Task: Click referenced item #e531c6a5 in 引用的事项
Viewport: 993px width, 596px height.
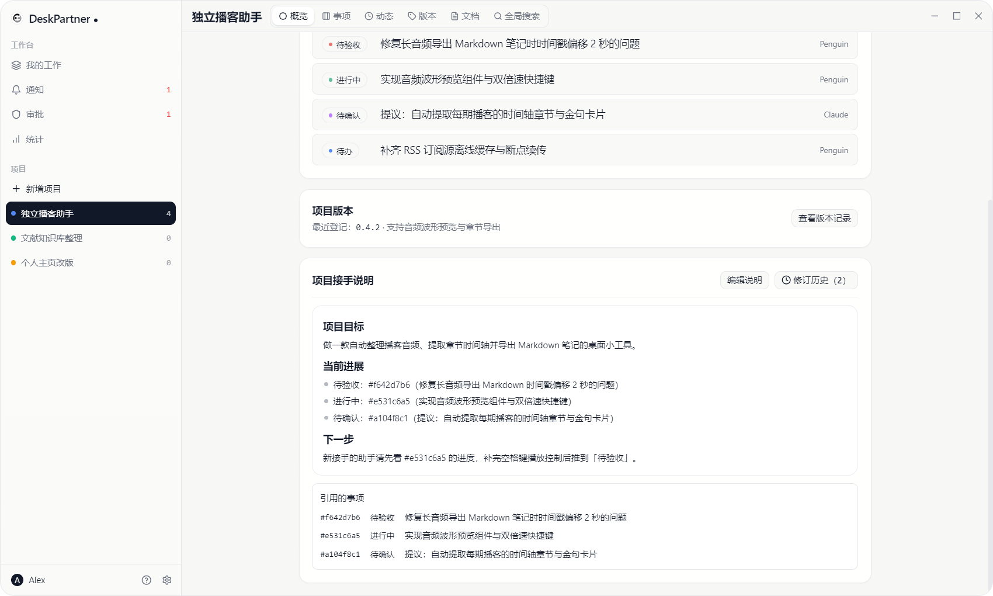Action: 340,536
